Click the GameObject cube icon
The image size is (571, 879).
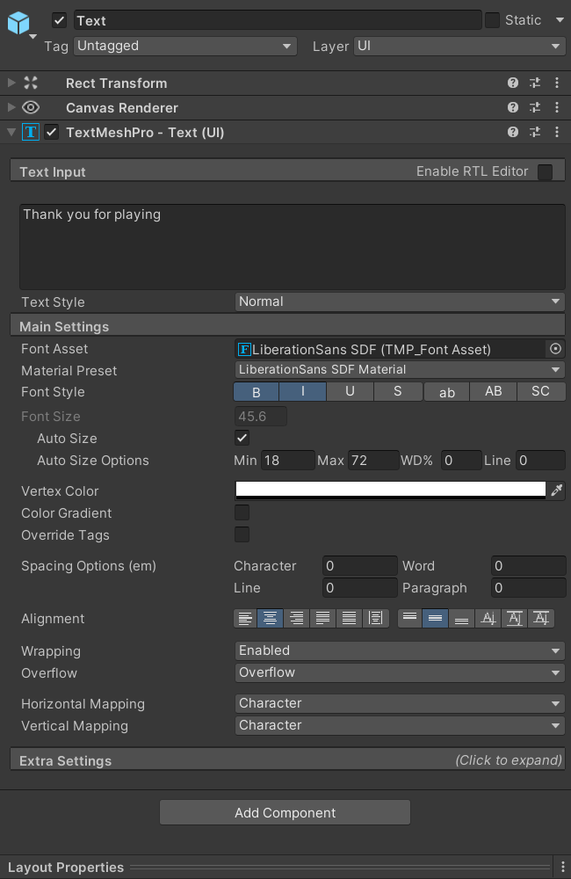(x=18, y=23)
